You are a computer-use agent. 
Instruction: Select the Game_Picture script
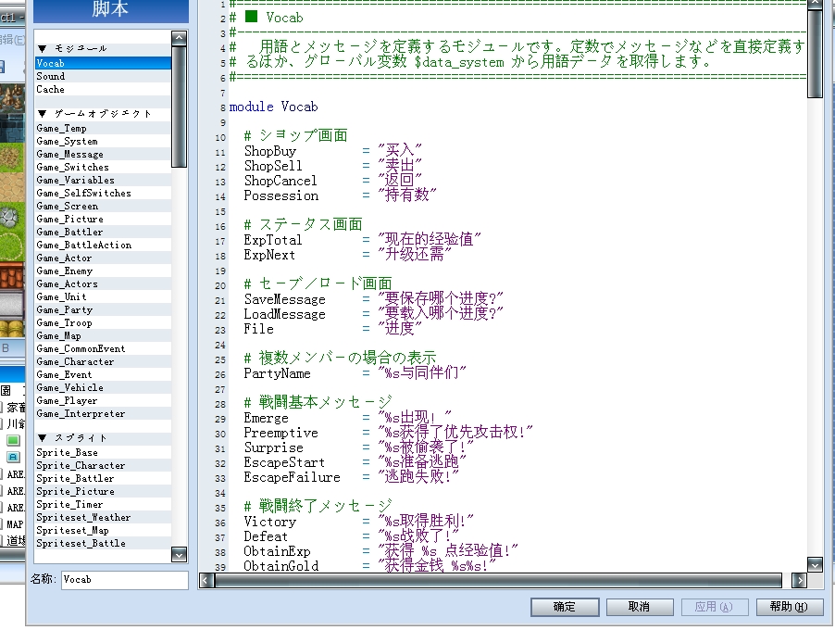click(x=104, y=219)
